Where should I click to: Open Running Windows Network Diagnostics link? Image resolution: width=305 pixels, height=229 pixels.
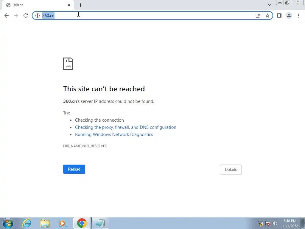click(x=114, y=134)
